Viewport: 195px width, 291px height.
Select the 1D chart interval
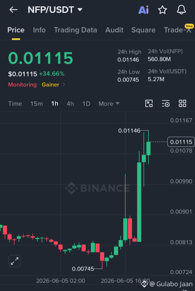pos(86,104)
